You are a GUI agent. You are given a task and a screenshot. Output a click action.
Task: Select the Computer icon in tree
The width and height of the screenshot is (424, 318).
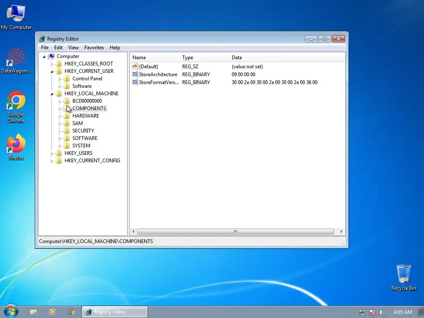[x=51, y=56]
